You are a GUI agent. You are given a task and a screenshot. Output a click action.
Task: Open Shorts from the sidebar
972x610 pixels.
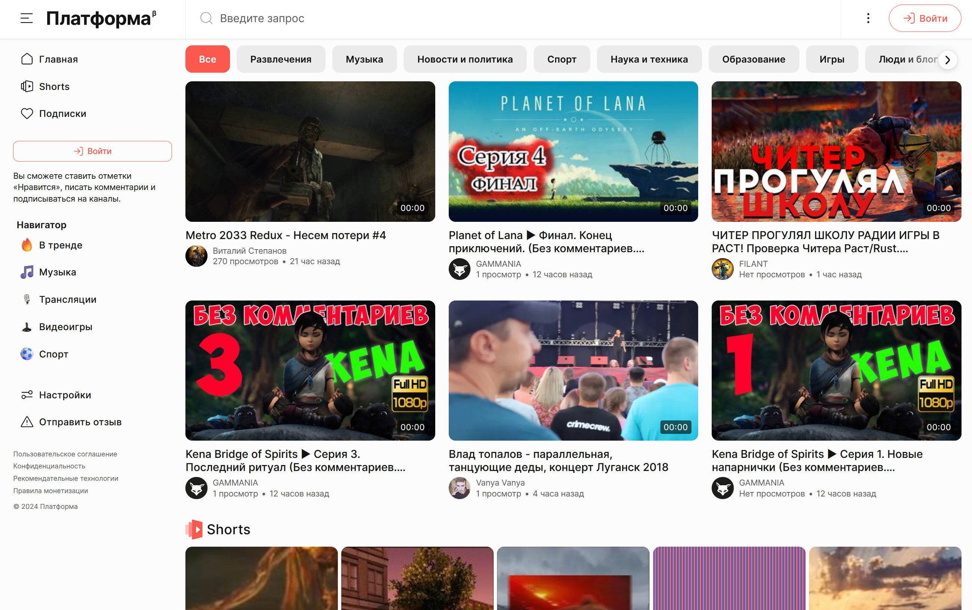pyautogui.click(x=54, y=86)
